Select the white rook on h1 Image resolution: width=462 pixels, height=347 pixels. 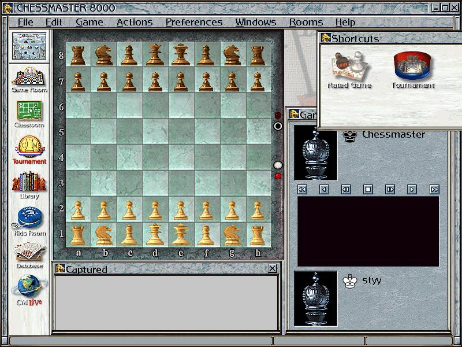[x=258, y=235]
